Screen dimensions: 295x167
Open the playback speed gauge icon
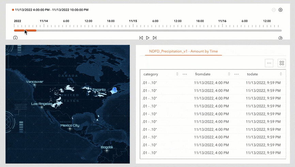(x=280, y=38)
